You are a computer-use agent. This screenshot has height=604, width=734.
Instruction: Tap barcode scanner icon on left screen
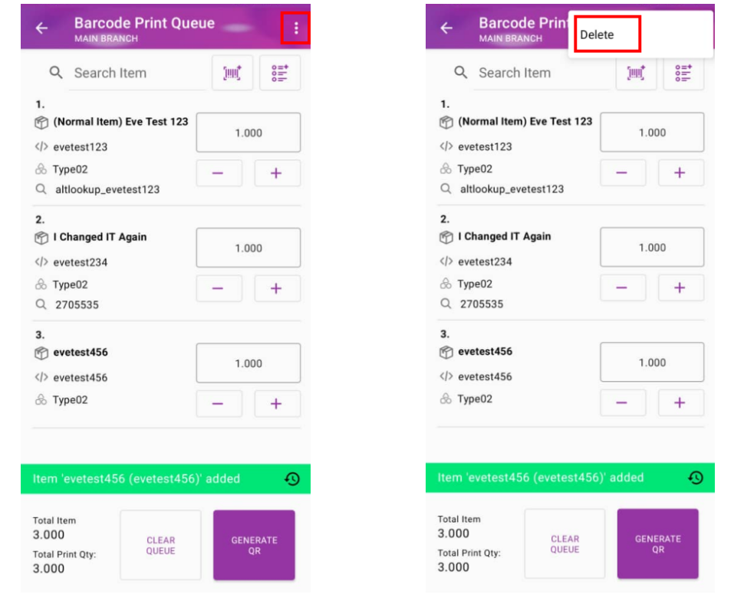pos(232,73)
